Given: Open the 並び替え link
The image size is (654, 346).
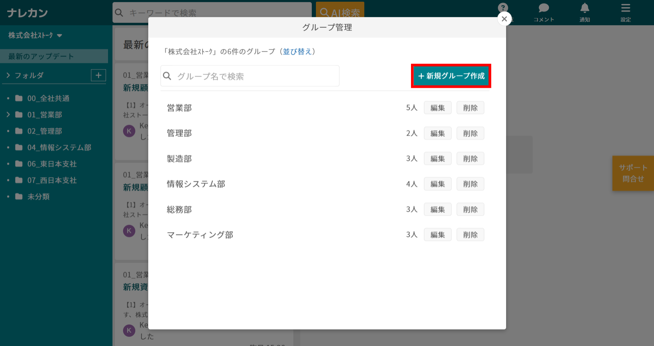Looking at the screenshot, I should [x=297, y=51].
